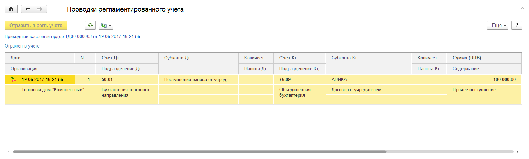This screenshot has height=159, width=529.
Task: Click the question mark help button
Action: 517,25
